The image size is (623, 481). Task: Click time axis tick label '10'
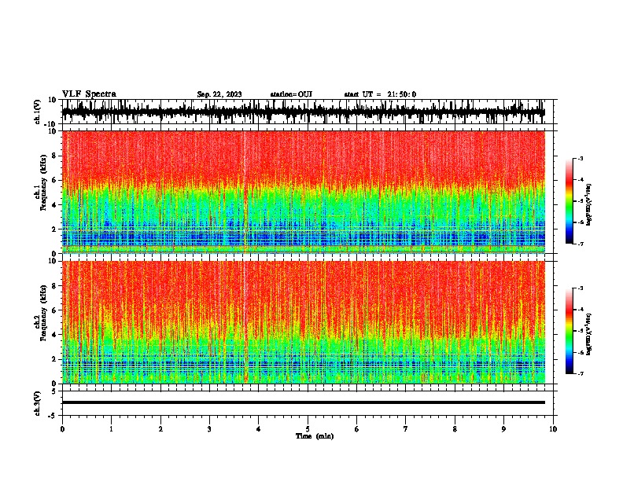553,429
